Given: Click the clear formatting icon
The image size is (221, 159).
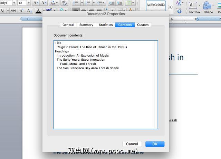Looking at the screenshot, I should [x=64, y=3].
